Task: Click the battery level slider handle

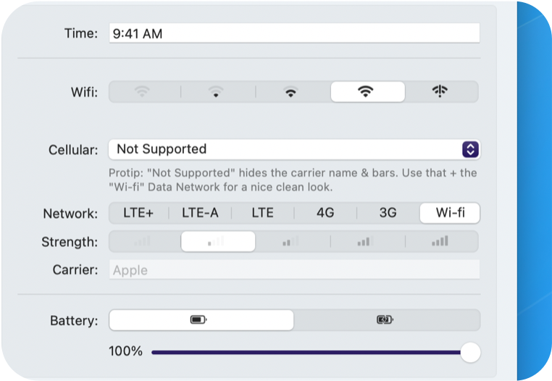Action: tap(470, 352)
